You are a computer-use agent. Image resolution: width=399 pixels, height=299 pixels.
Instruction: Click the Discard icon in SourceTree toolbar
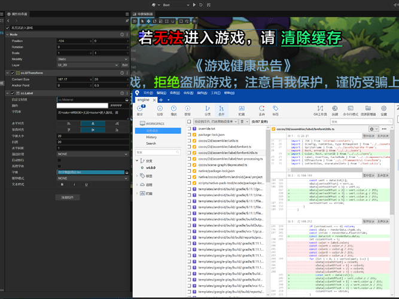coord(261,108)
